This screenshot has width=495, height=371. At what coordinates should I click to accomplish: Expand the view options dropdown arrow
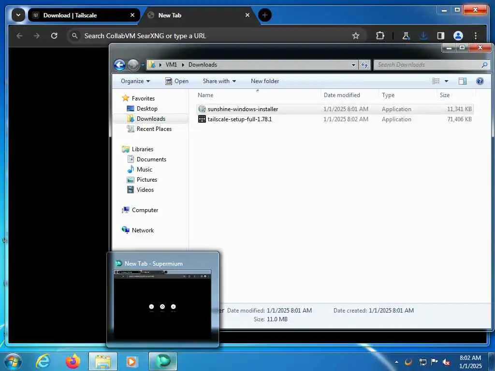point(446,81)
